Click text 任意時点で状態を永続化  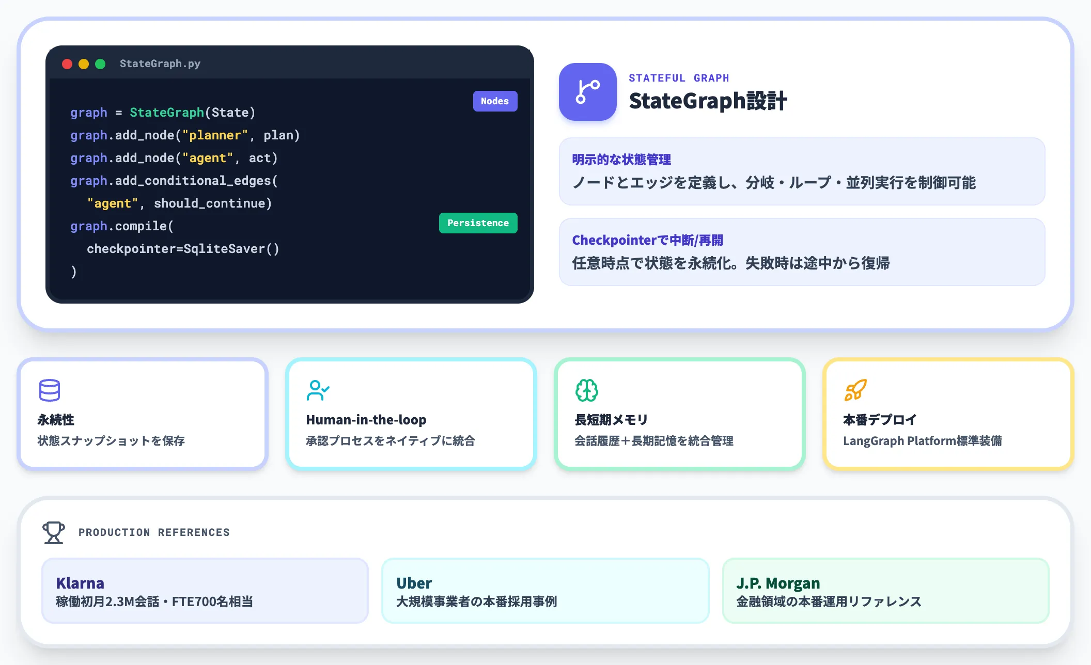coord(652,263)
